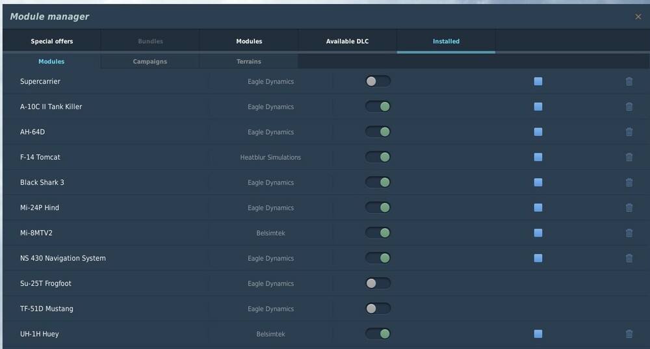
Task: Click the Module manager window title
Action: click(x=49, y=17)
